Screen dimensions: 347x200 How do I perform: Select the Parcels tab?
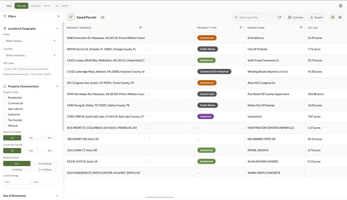pos(21,6)
